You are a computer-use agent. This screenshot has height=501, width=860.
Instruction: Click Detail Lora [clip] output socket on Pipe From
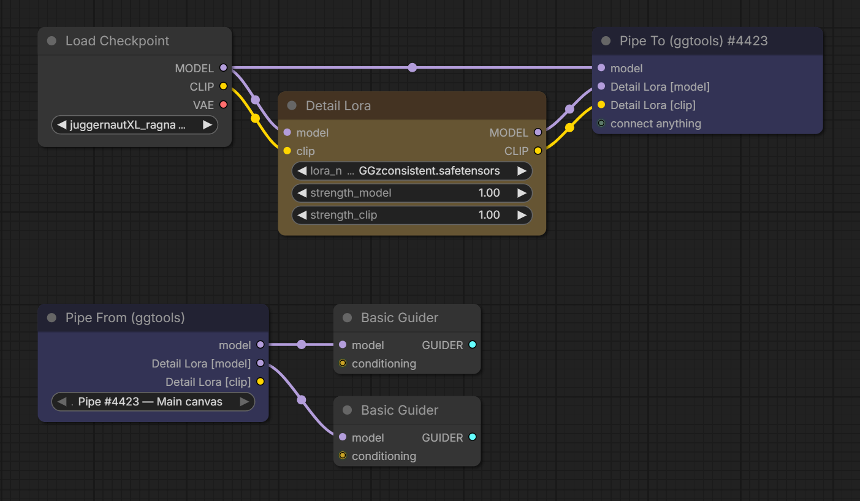tap(260, 382)
